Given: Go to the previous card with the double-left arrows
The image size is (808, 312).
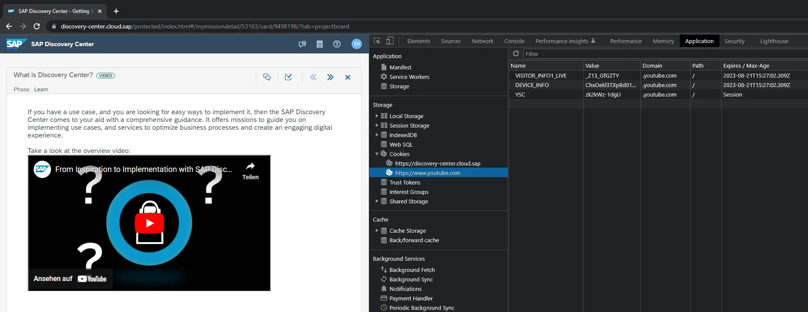Looking at the screenshot, I should click(x=313, y=77).
